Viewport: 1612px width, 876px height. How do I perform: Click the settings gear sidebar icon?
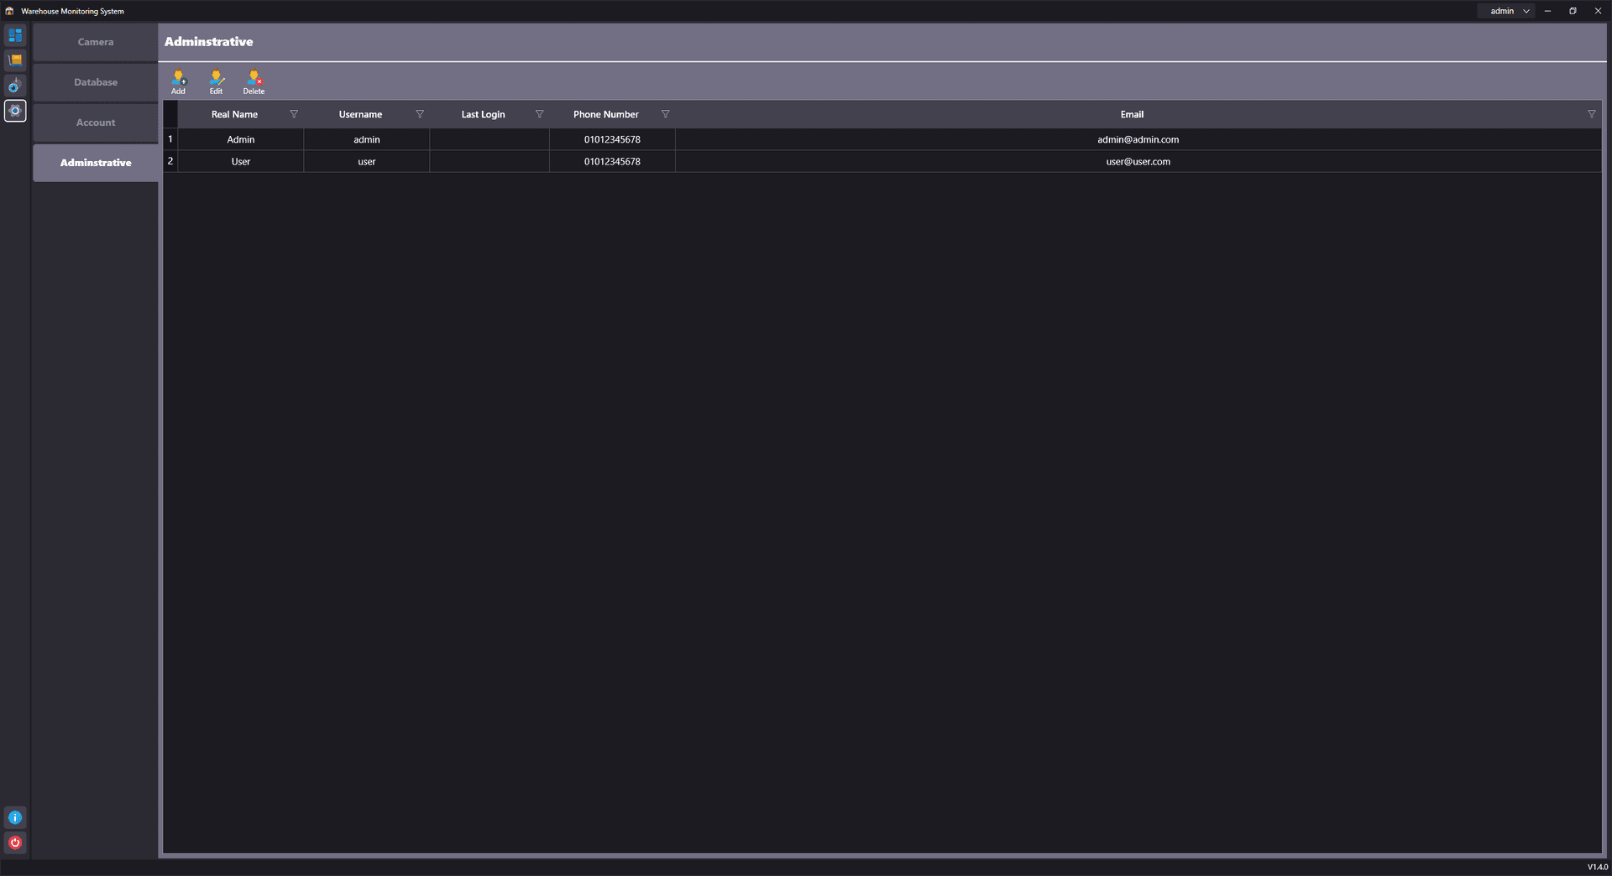(15, 111)
